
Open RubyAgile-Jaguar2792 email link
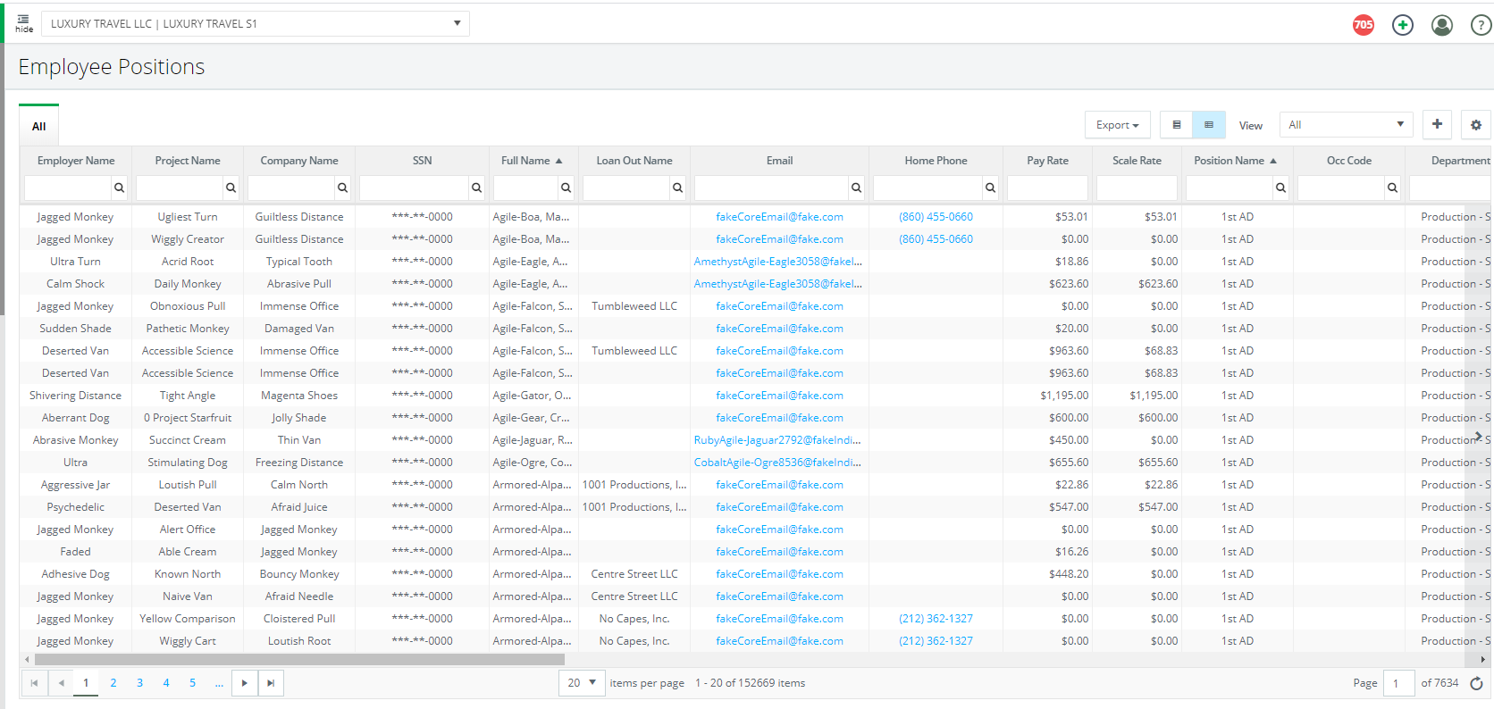click(x=777, y=440)
